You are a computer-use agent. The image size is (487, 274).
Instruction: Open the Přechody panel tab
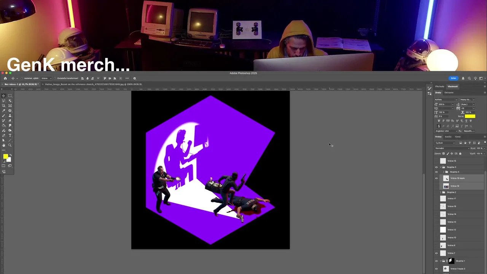coord(440,86)
